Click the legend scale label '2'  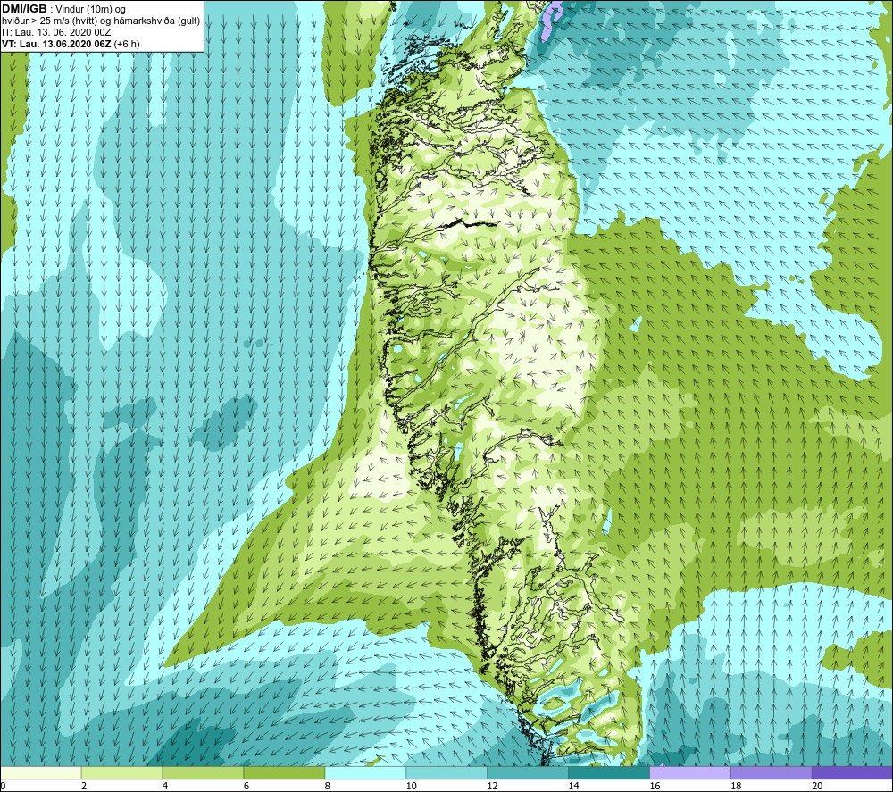84,786
